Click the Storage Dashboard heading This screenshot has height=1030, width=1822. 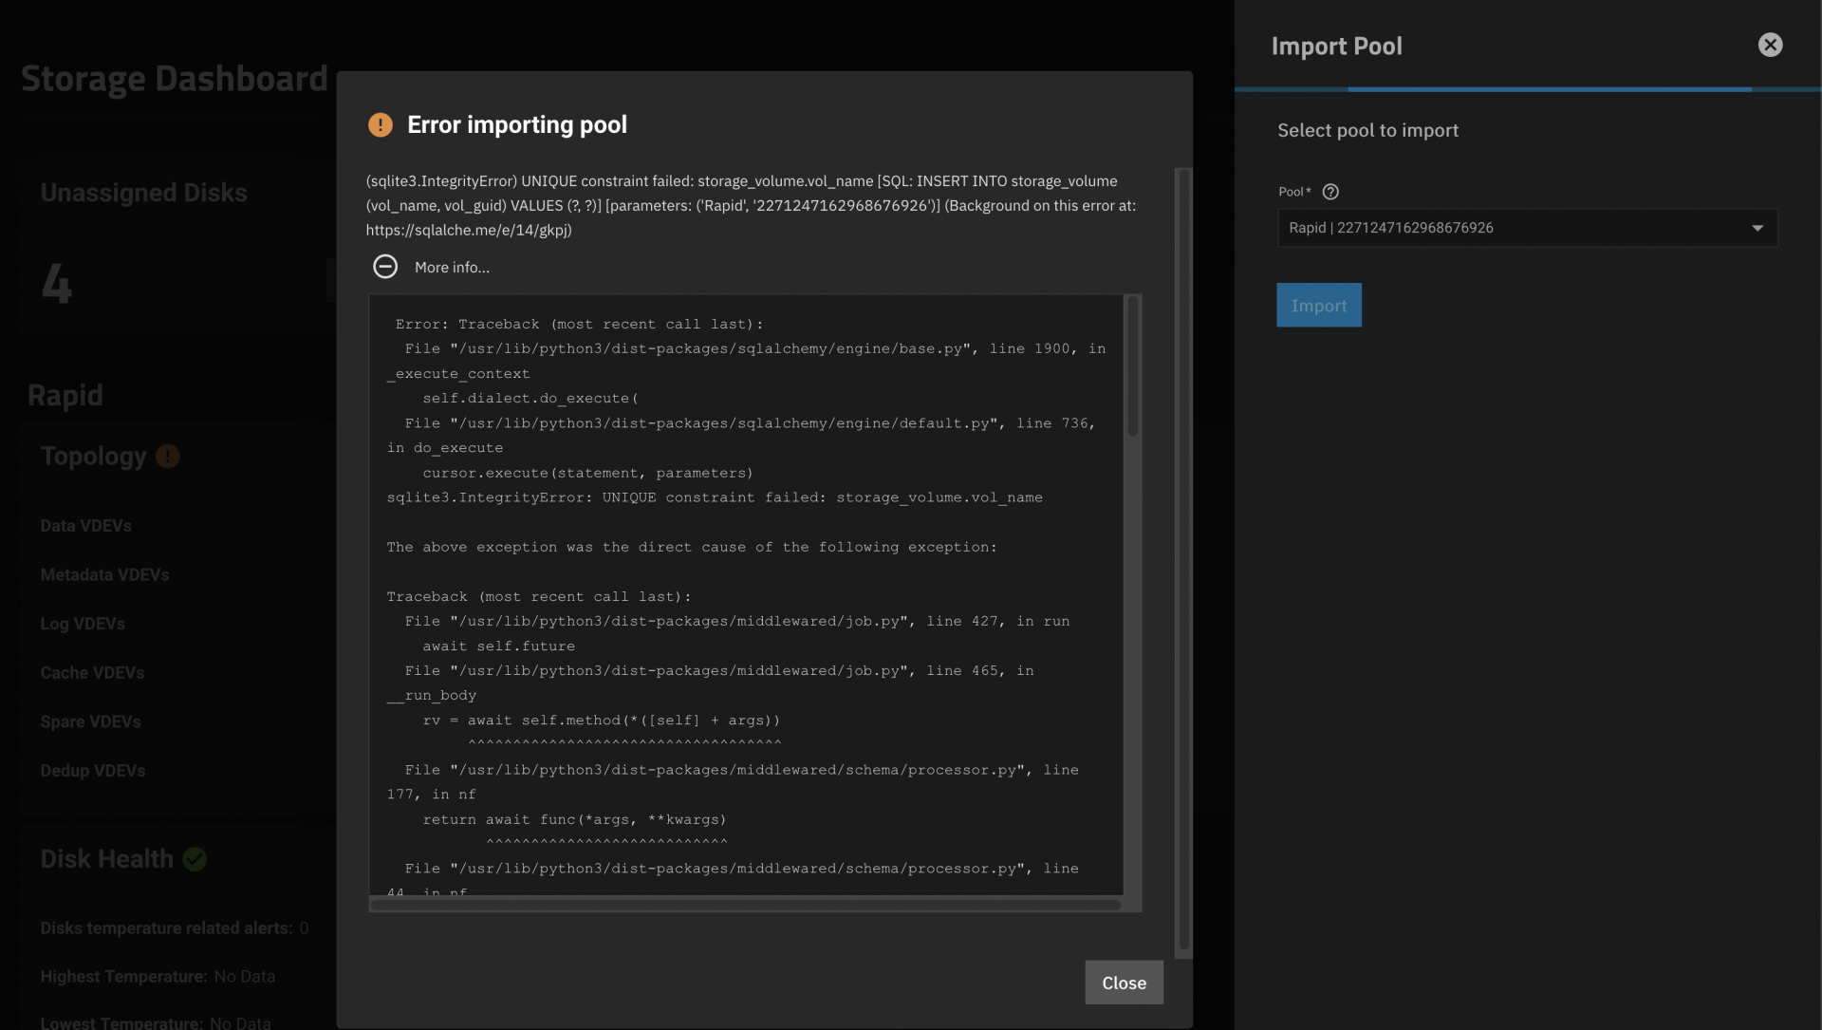[175, 79]
